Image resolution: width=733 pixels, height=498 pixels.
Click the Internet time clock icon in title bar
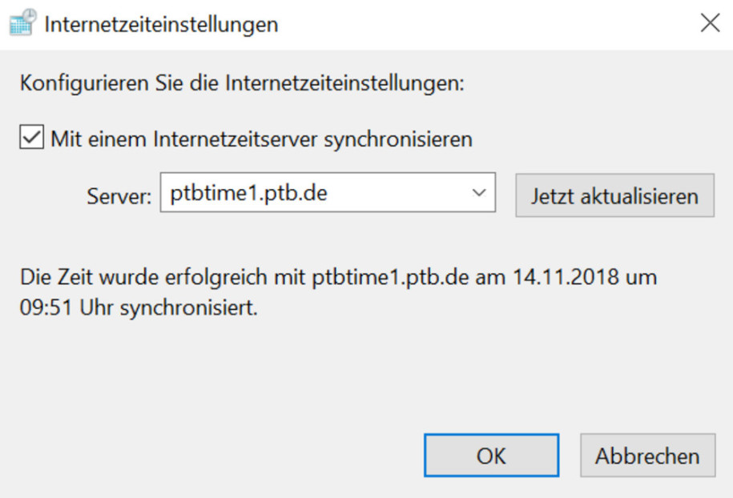point(22,23)
